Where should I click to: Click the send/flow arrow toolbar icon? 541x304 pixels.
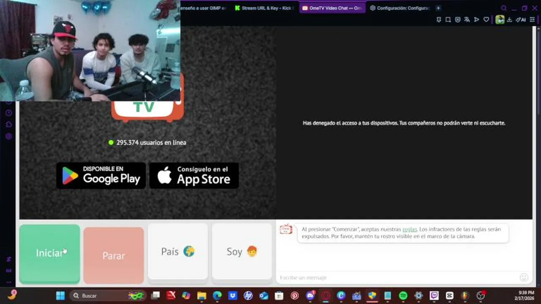point(477,19)
